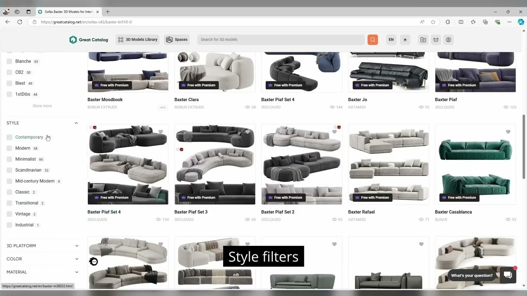
Task: Open browser extensions puzzle icon
Action: (x=448, y=22)
